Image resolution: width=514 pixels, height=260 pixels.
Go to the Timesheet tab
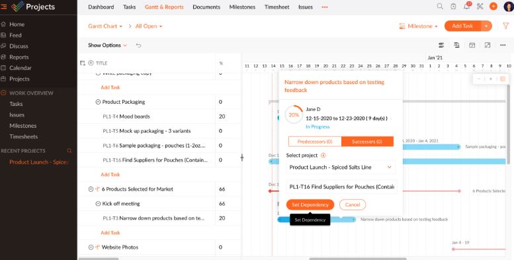[x=277, y=7]
